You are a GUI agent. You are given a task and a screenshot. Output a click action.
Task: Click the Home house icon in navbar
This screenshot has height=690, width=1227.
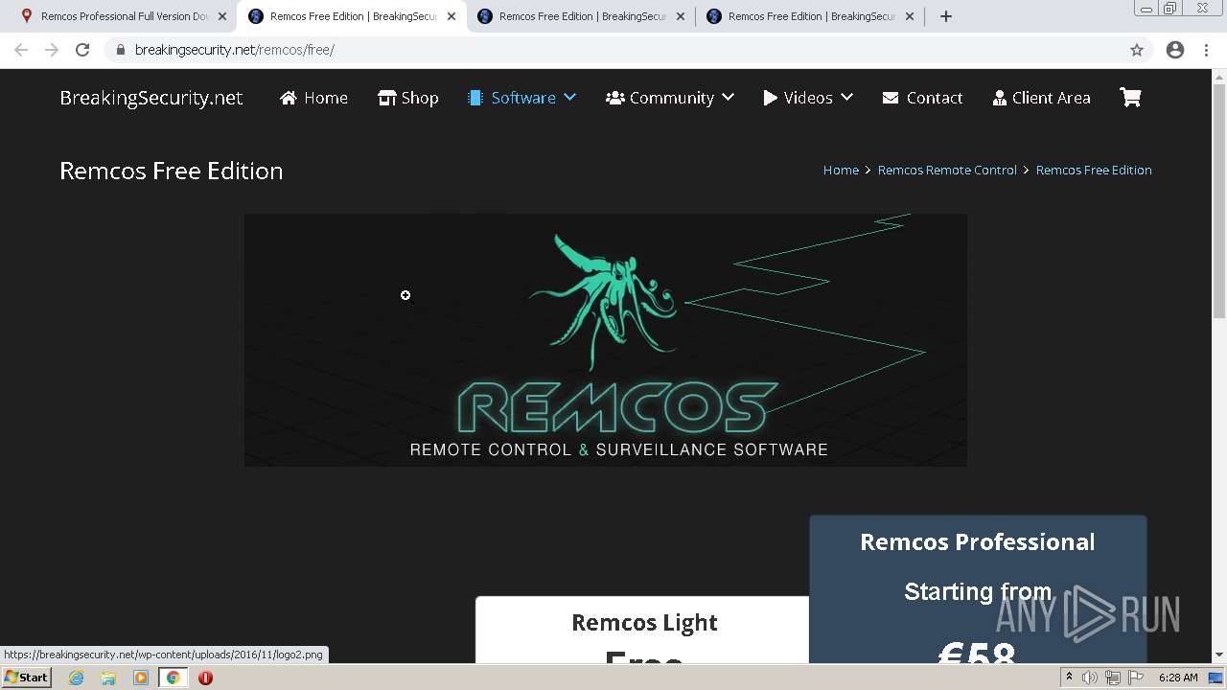pyautogui.click(x=289, y=98)
